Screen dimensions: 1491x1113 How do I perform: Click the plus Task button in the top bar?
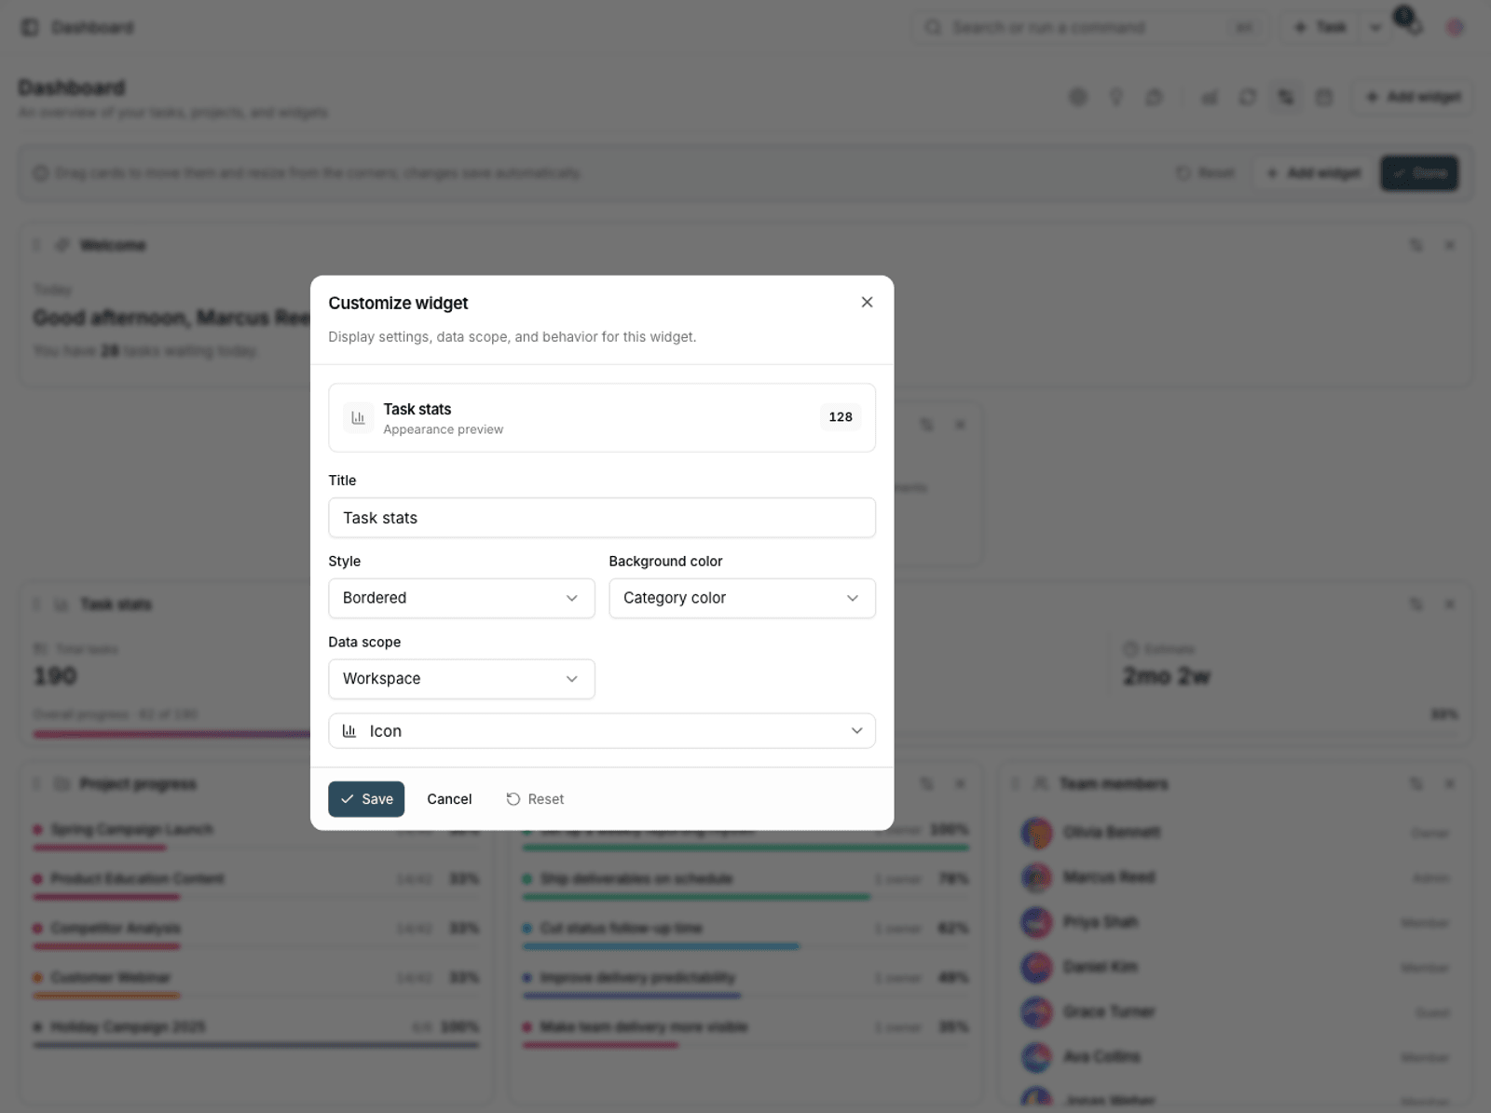click(x=1320, y=28)
